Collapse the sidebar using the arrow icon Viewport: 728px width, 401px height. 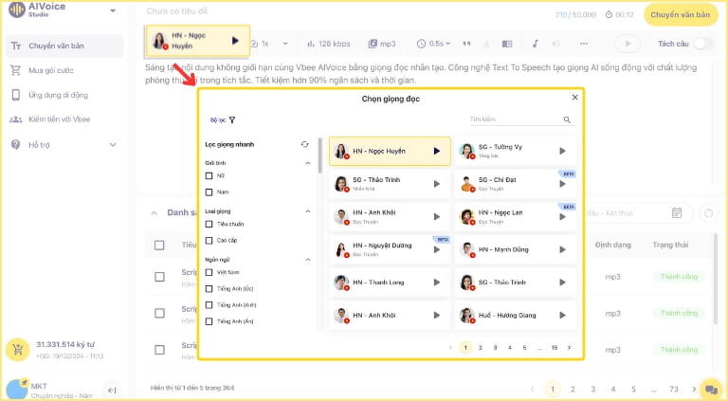tap(112, 389)
